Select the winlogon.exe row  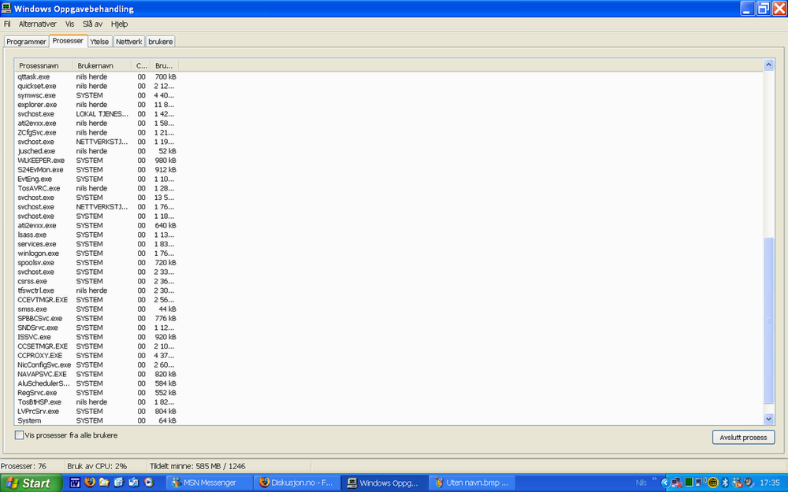96,253
